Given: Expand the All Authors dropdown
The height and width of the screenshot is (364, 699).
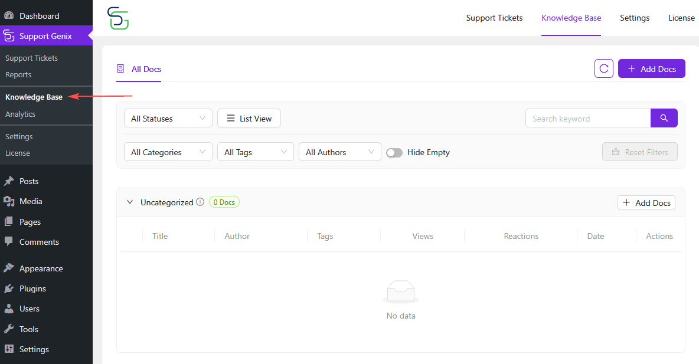Looking at the screenshot, I should (x=339, y=152).
